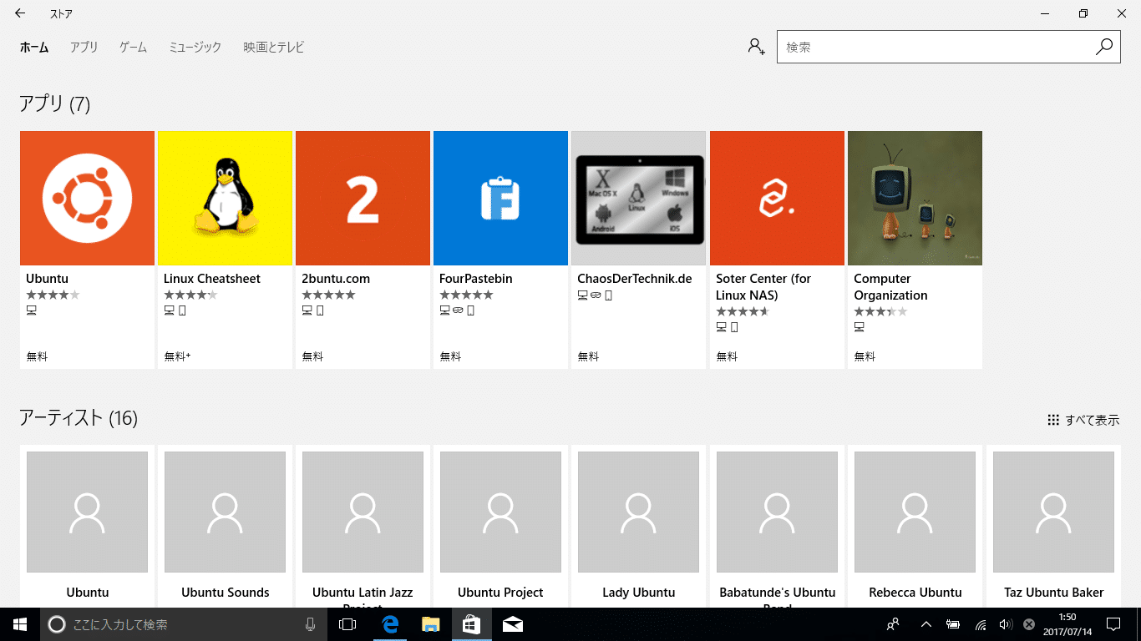Open Task View in the taskbar

pyautogui.click(x=347, y=624)
